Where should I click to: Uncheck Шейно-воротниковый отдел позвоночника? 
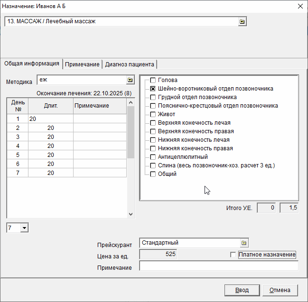coord(153,89)
